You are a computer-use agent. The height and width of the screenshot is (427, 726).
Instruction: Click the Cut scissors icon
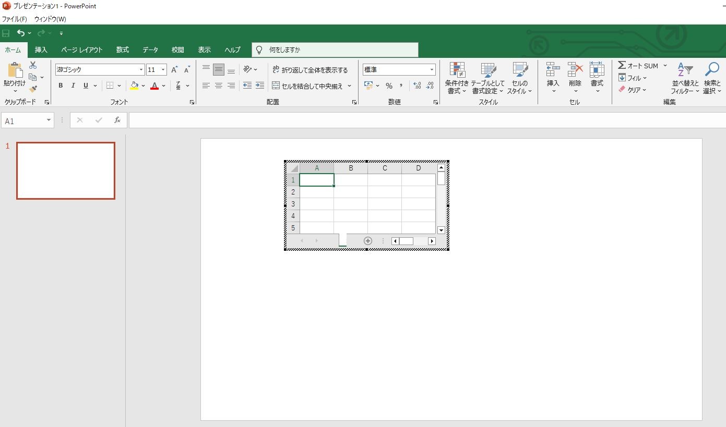tap(33, 65)
